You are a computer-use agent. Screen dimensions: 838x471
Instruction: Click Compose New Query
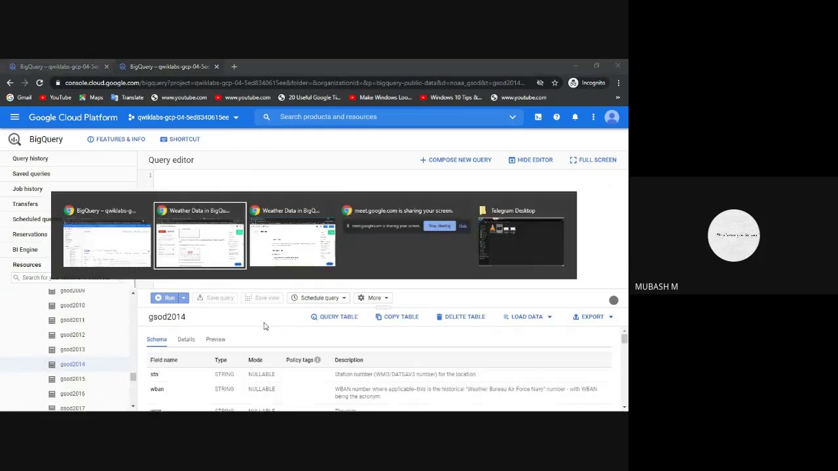(x=456, y=160)
